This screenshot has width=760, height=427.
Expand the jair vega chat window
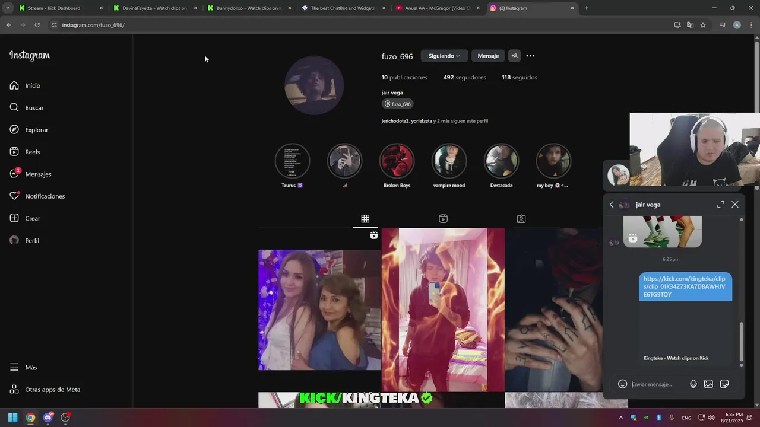720,205
